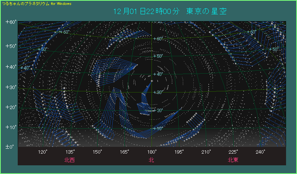
Task: Select the +10° label on the left axis
Action: (10, 127)
